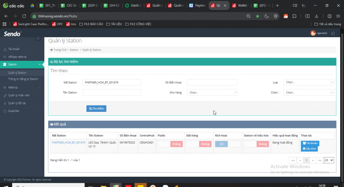Open the downloads arrow icon
The height and width of the screenshot is (187, 344).
point(316,16)
